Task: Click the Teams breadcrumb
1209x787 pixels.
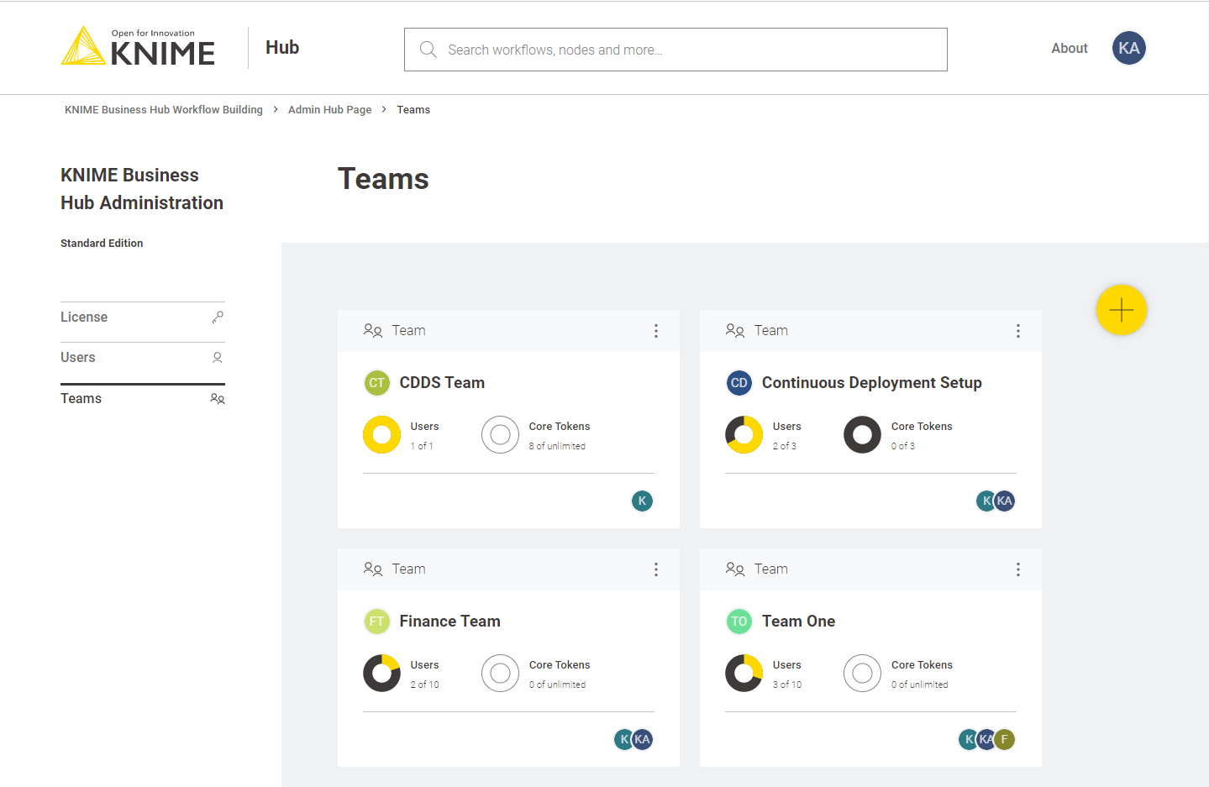Action: (413, 110)
